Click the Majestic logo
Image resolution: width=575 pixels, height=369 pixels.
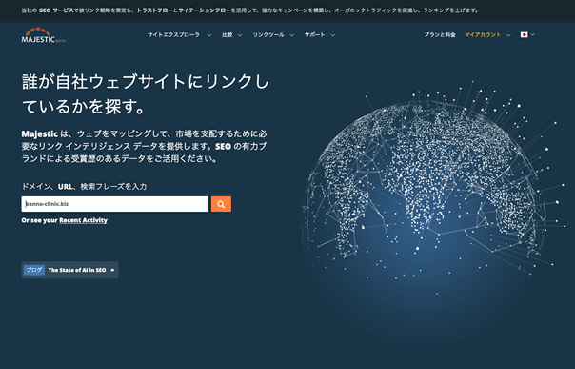tap(43, 35)
